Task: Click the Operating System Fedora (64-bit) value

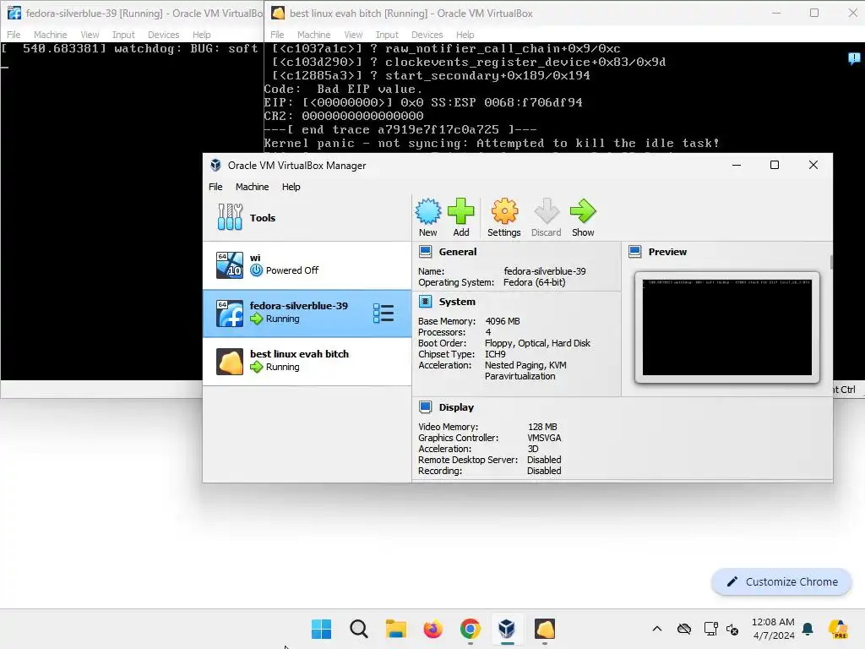Action: [534, 282]
